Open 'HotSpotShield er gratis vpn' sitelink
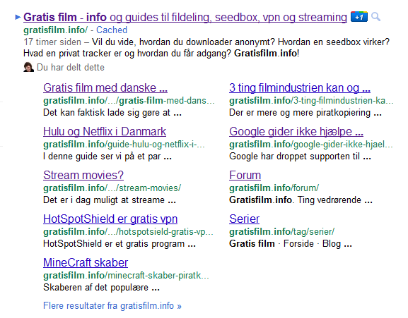The image size is (408, 318). pyautogui.click(x=110, y=219)
